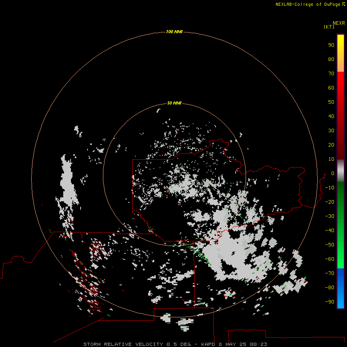Click the bright green segment of the color bar
Image resolution: width=347 pixels, height=347 pixels.
pos(340,225)
